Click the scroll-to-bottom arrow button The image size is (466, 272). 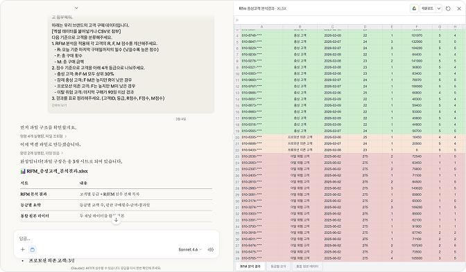(116, 220)
